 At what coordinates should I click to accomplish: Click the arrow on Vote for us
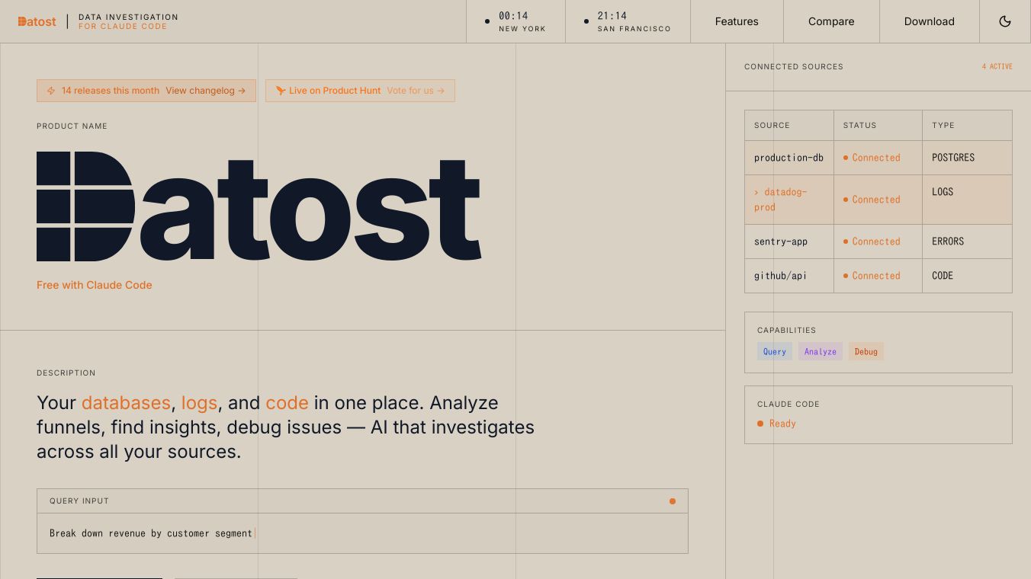pos(441,91)
